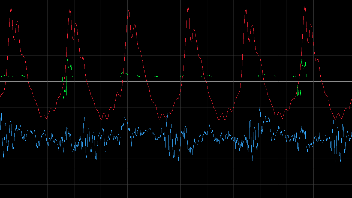Select the fifth red waveform peak from left
Image resolution: width=352 pixels, height=198 pixels.
click(x=246, y=10)
